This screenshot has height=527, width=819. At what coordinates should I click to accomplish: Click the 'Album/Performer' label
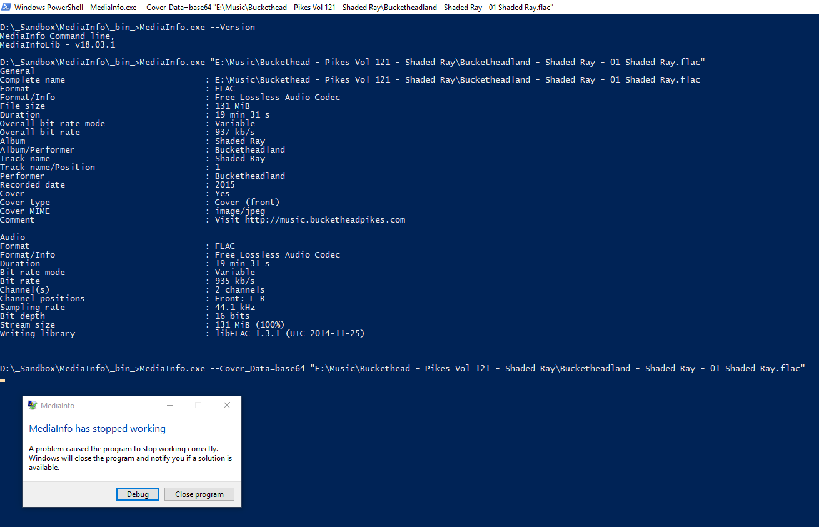38,149
